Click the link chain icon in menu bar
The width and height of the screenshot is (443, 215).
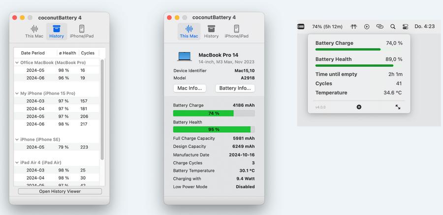click(380, 27)
